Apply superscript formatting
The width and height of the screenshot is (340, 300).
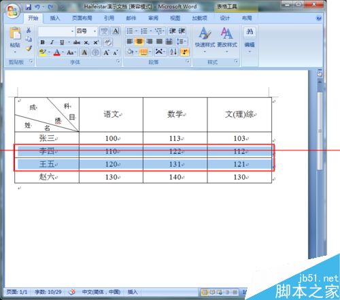pos(96,42)
